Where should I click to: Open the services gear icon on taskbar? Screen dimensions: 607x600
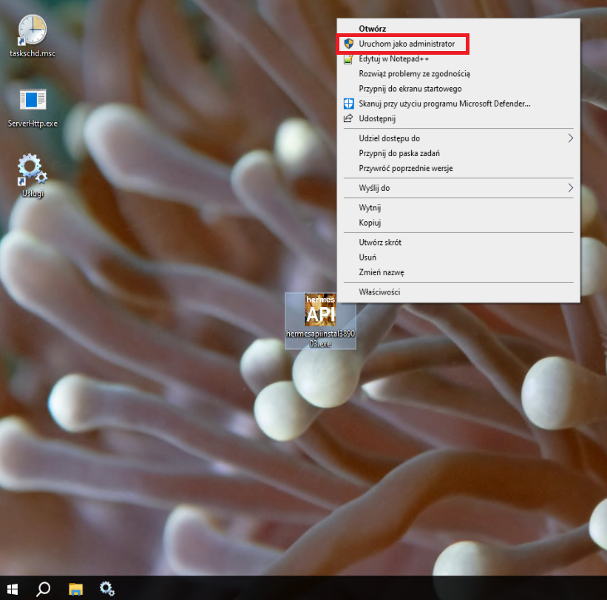click(x=107, y=589)
